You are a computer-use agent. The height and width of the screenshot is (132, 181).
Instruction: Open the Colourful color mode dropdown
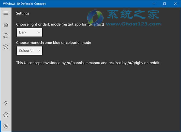29,51
